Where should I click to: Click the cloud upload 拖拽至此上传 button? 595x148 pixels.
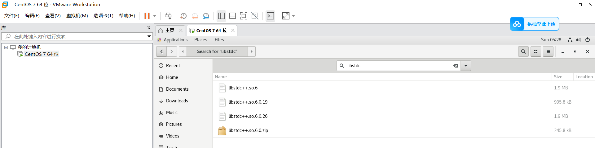click(535, 24)
